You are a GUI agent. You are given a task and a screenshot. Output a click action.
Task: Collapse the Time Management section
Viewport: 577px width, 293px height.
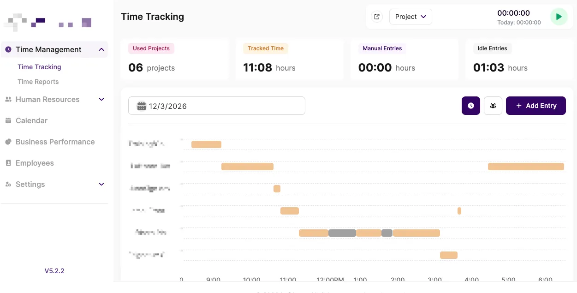point(101,49)
